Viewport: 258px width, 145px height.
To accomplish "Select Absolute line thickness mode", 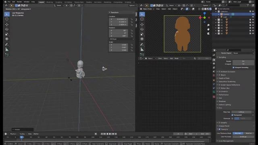I will pyautogui.click(x=238, y=133).
